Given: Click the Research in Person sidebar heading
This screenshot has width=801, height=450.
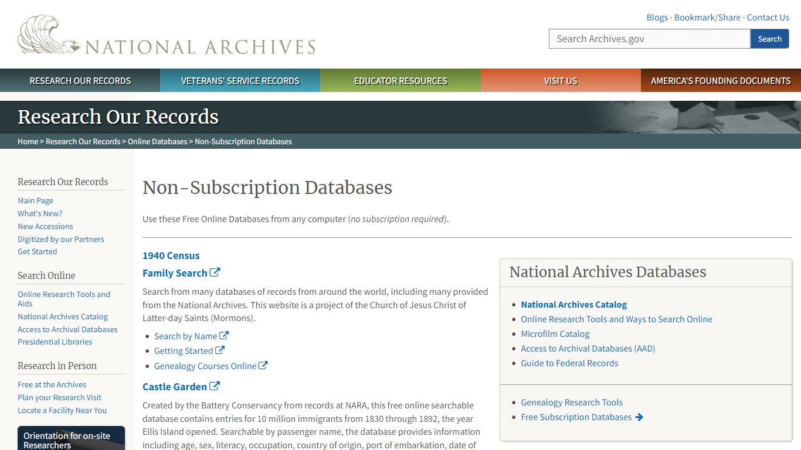Looking at the screenshot, I should click(x=57, y=366).
